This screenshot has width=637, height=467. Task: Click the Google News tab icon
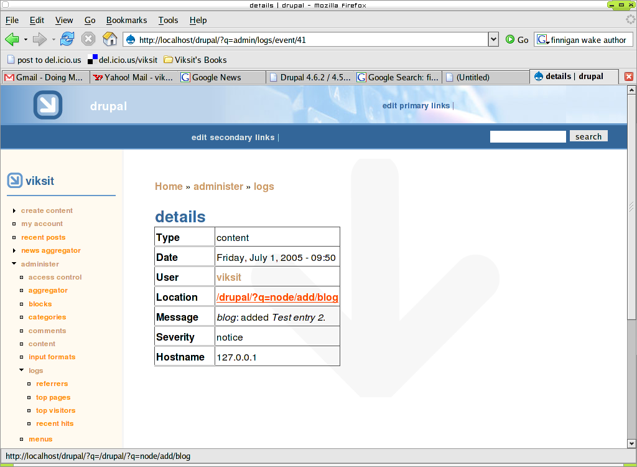[x=185, y=77]
